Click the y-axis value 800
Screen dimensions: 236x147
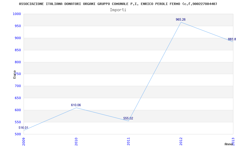pyautogui.click(x=17, y=62)
